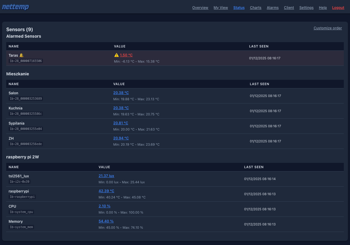Screen dimensions: 350x245
Task: Go to My View
Action: [x=221, y=8]
